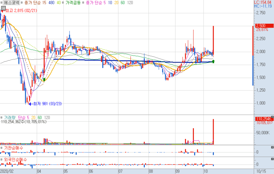Click the volume readout 110,254,362주(10,705.01%)
The image size is (274, 174).
click(x=24, y=122)
